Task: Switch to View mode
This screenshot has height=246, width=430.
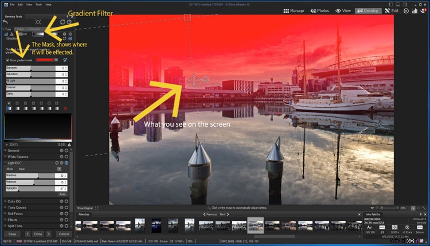Action: 343,11
